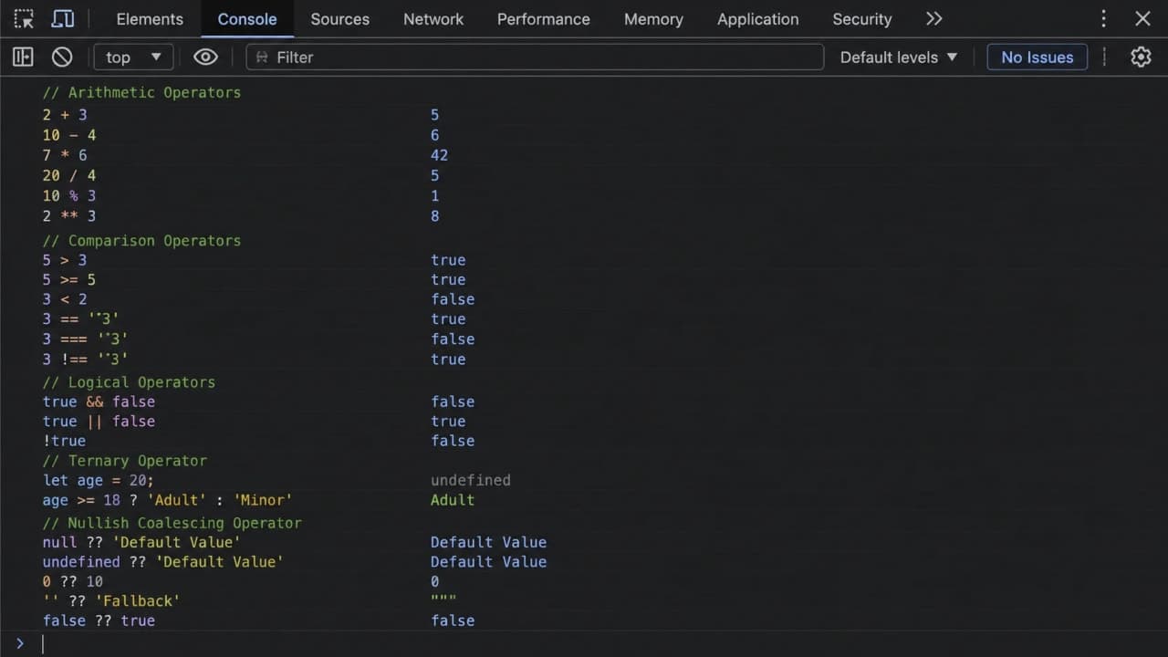
Task: Open Console settings gear icon
Action: click(x=1141, y=57)
